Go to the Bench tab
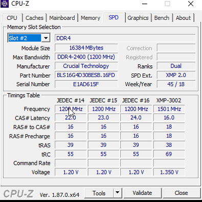The height and width of the screenshot is (202, 202). coord(162,18)
